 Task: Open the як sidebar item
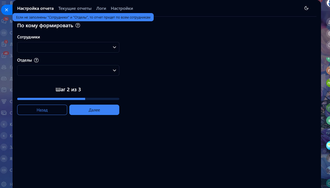pyautogui.click(x=4, y=159)
